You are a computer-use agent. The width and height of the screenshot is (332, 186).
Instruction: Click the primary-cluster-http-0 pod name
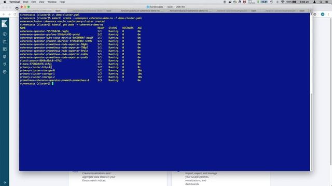coord(35,67)
